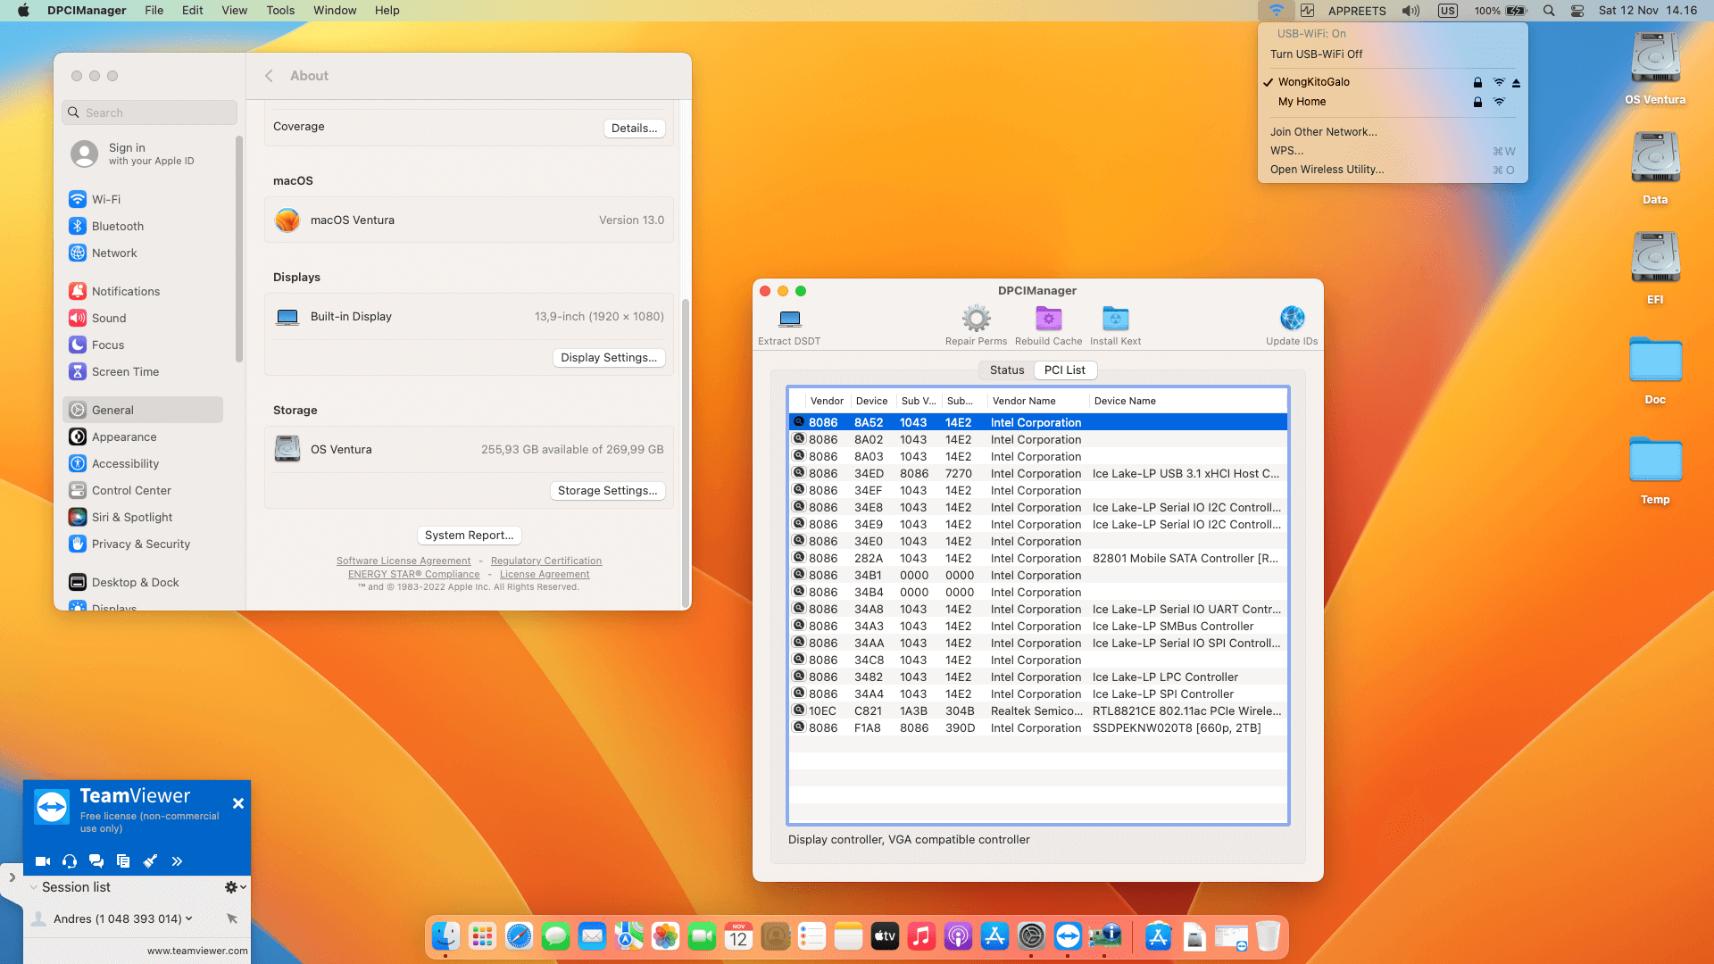Click the Storage Settings button

pos(607,491)
